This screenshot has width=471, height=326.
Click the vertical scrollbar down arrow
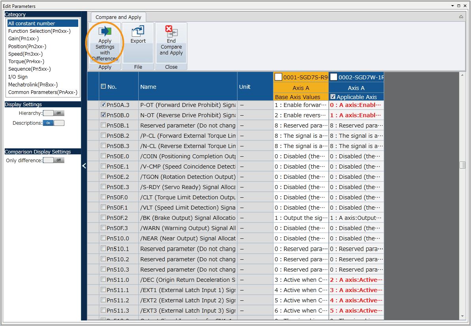pyautogui.click(x=462, y=317)
